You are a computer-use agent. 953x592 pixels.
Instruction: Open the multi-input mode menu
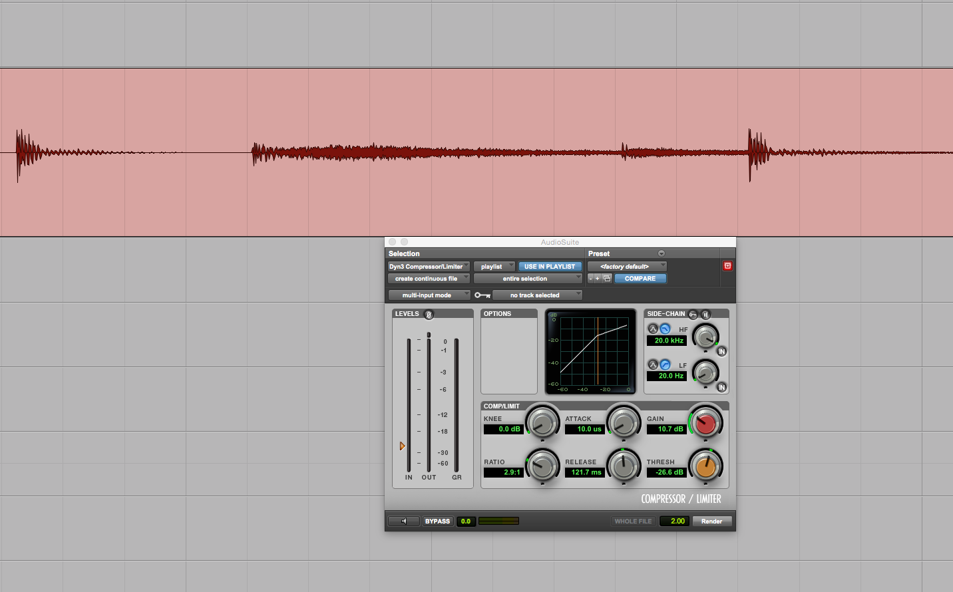click(x=429, y=295)
